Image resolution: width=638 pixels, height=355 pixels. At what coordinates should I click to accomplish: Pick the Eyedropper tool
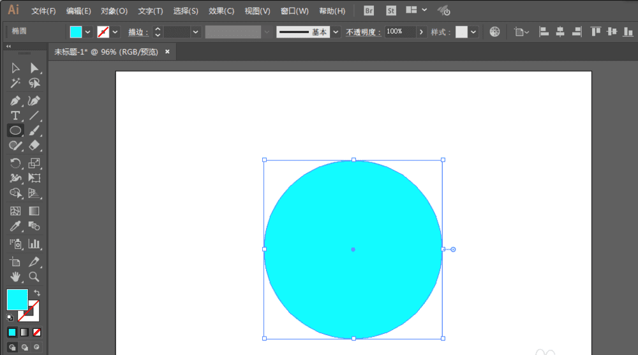(16, 227)
